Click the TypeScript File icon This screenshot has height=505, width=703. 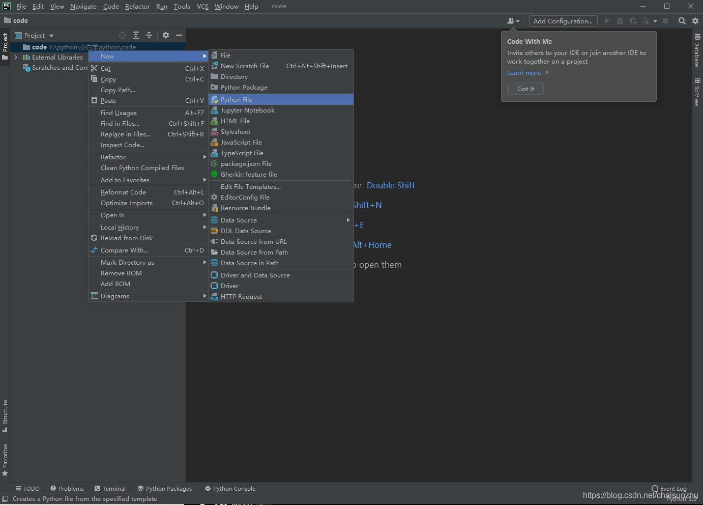pyautogui.click(x=215, y=153)
